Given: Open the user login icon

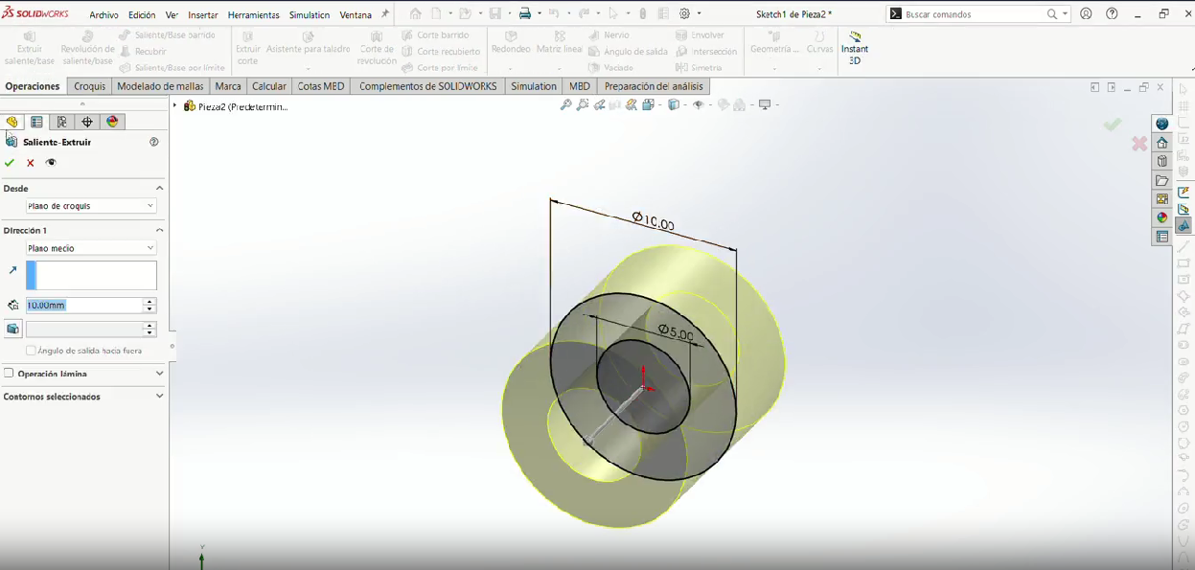Looking at the screenshot, I should click(x=1086, y=14).
